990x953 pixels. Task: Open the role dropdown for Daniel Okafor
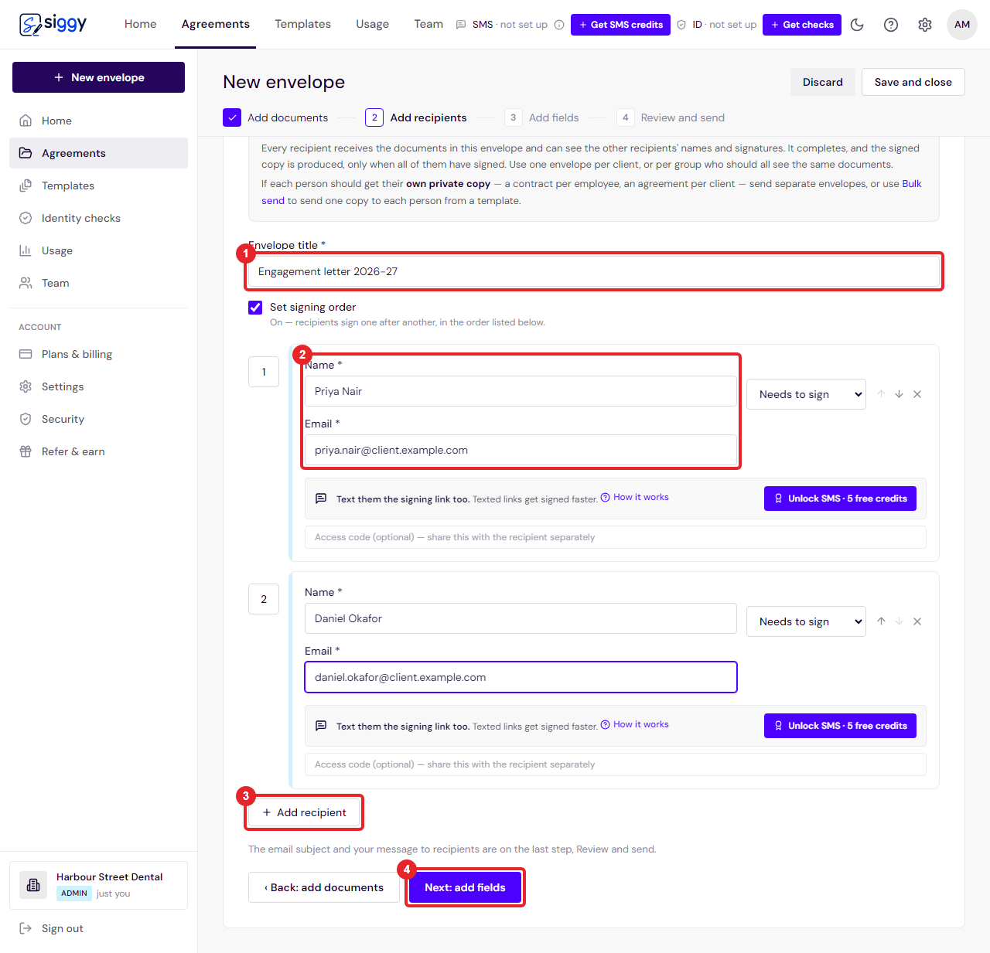806,621
